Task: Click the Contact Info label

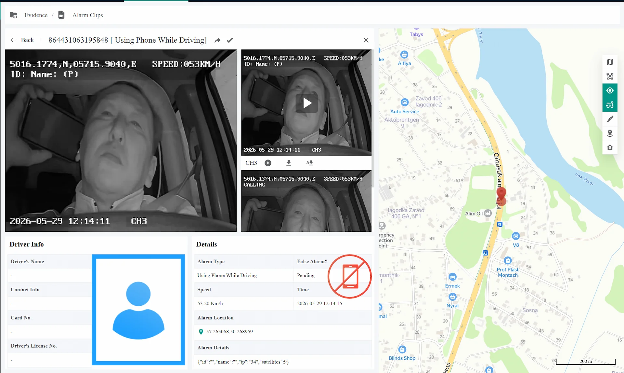Action: pyautogui.click(x=25, y=290)
